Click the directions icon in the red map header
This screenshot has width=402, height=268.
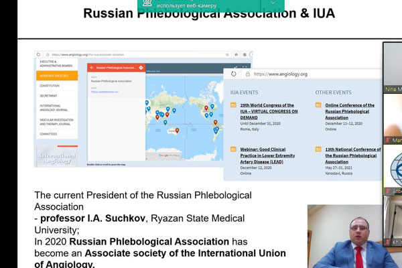pos(141,67)
